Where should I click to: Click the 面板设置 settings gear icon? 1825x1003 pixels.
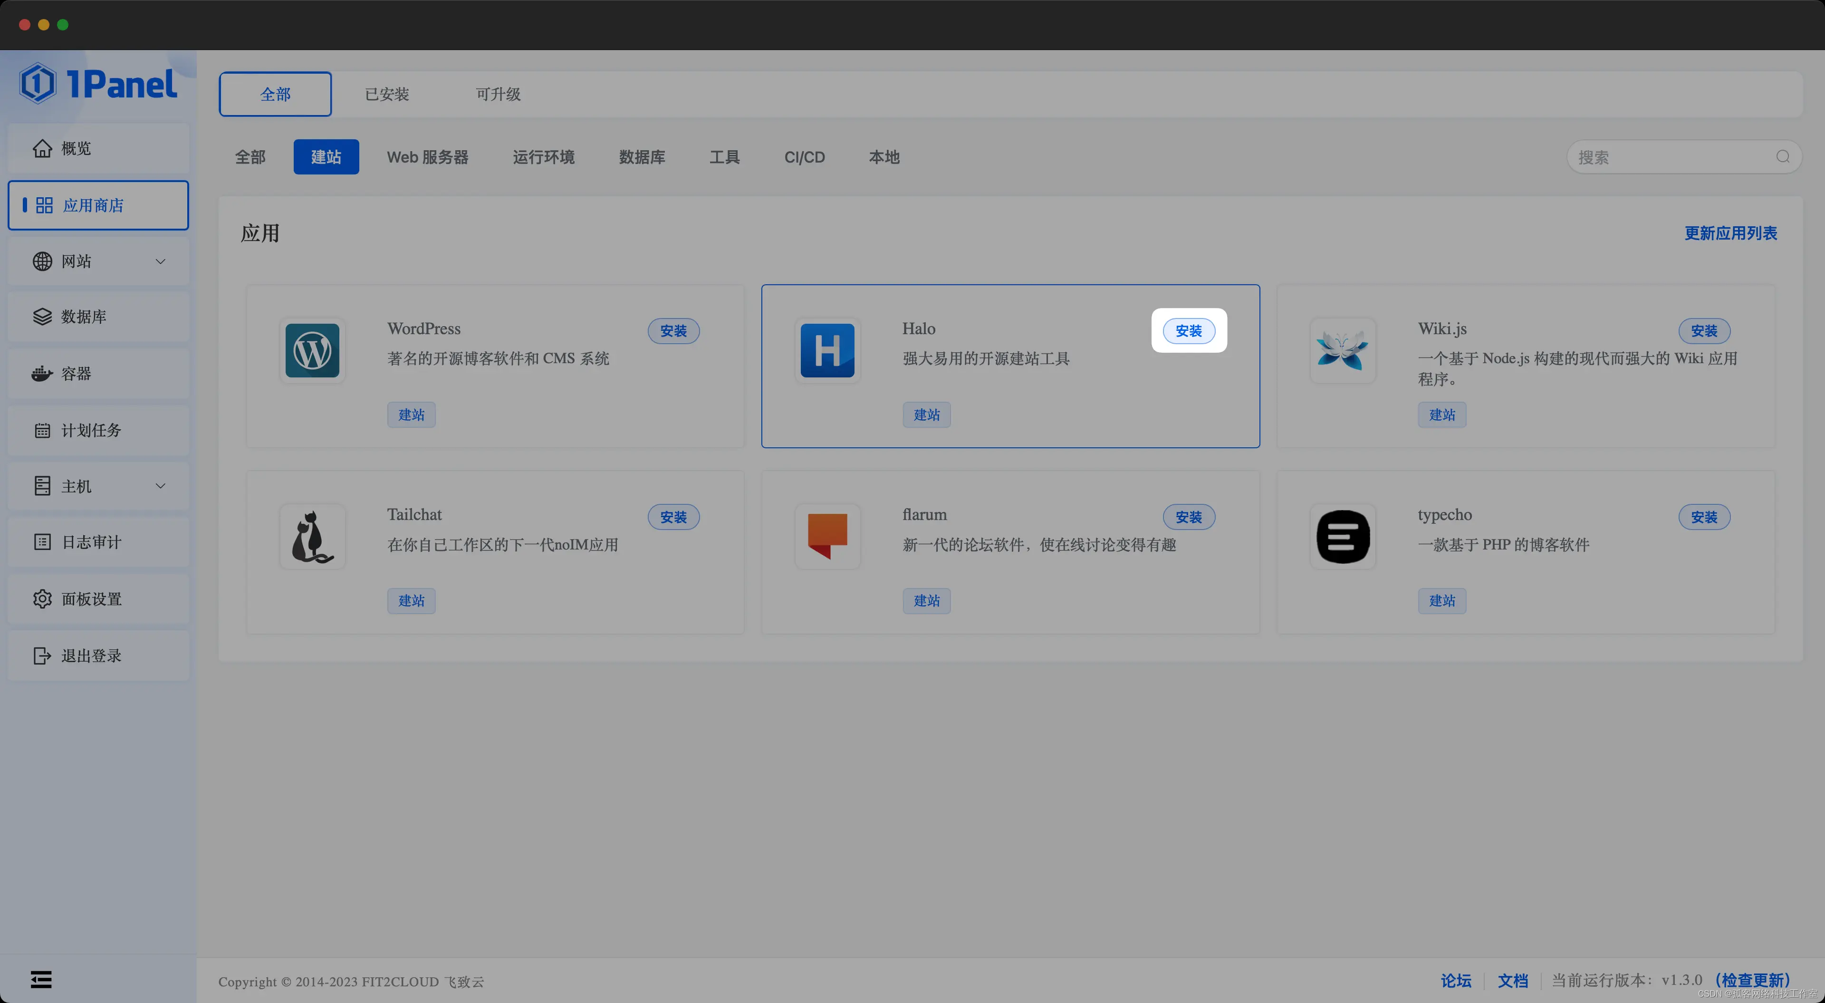pos(42,598)
